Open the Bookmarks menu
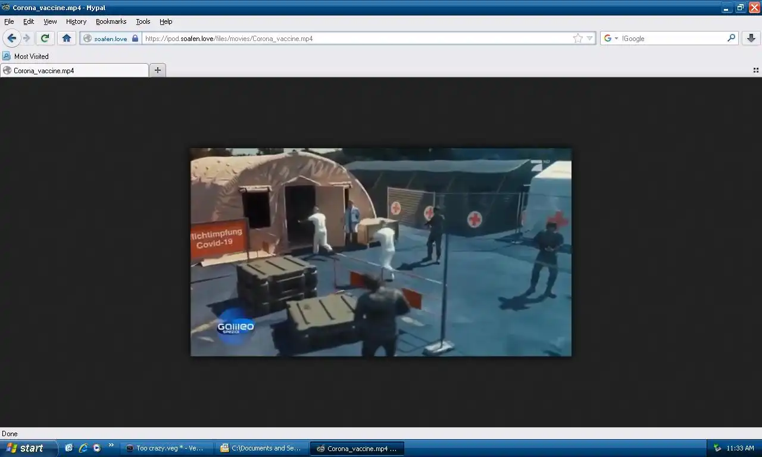Screen dimensions: 762x457 [111, 21]
